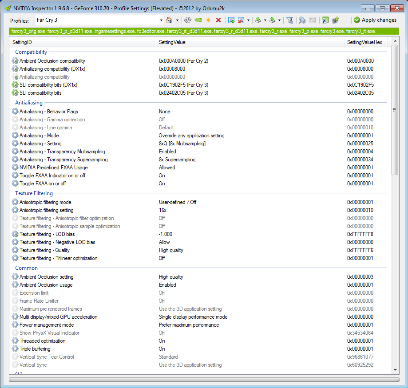The height and width of the screenshot is (388, 408).
Task: Click the home profile icon
Action: [169, 20]
